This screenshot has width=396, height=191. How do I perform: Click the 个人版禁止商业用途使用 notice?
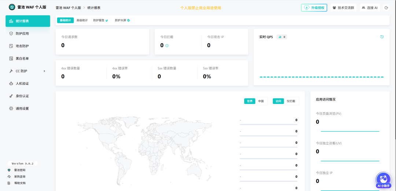coord(201,8)
